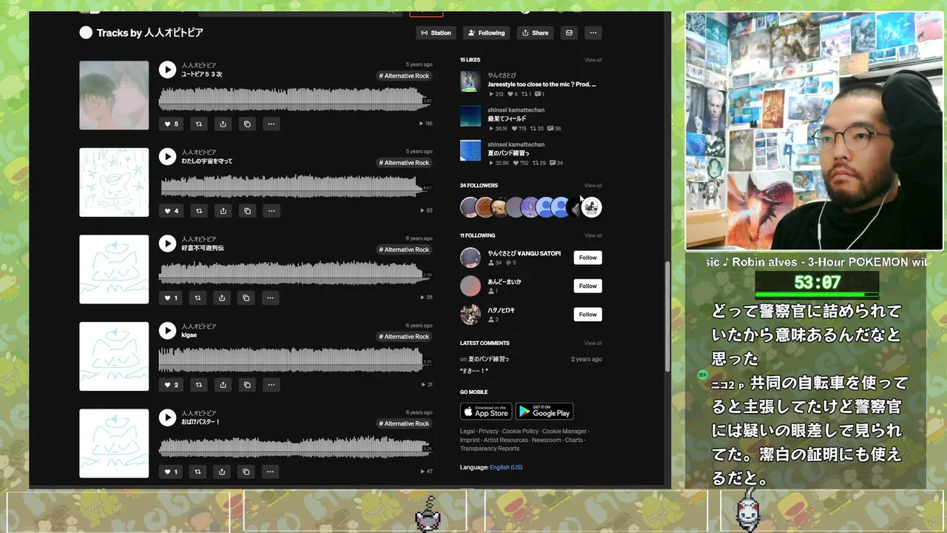947x533 pixels.
Task: Follow ハタノヒロキ
Action: 587,314
